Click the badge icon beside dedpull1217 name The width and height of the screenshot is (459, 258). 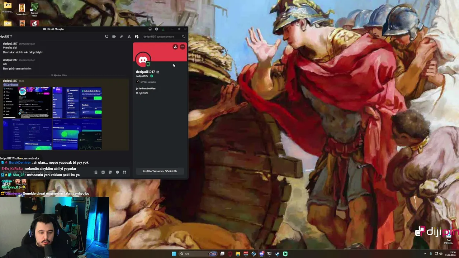[x=158, y=72]
